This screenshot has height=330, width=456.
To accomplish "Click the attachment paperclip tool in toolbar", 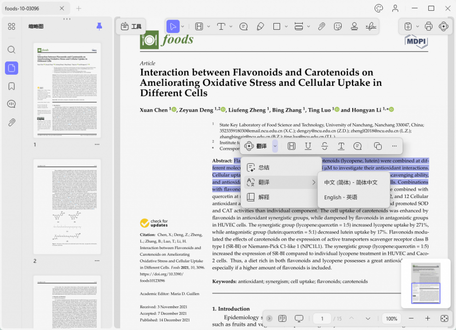I will click(x=322, y=26).
